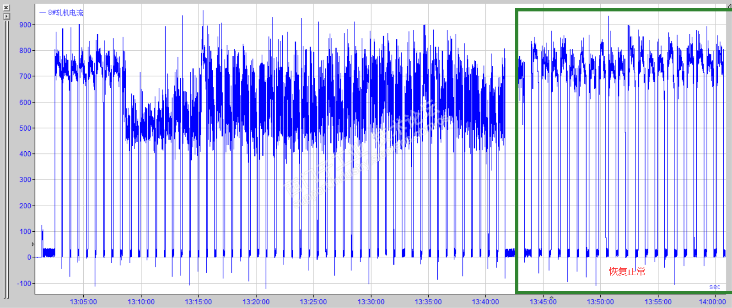Click the 700 value on the Y axis
Image resolution: width=732 pixels, height=308 pixels.
25,76
